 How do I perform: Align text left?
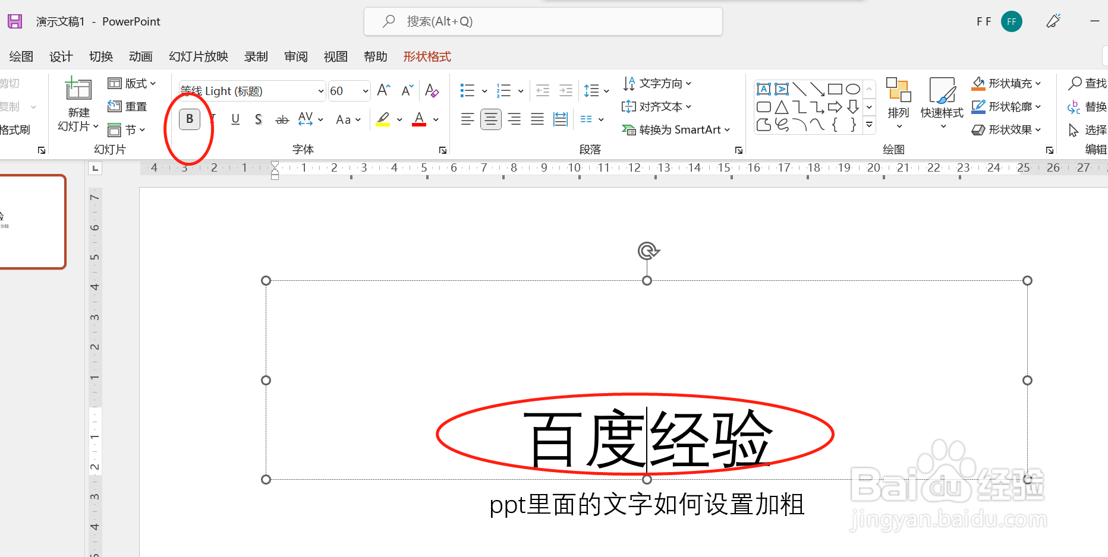[x=468, y=119]
